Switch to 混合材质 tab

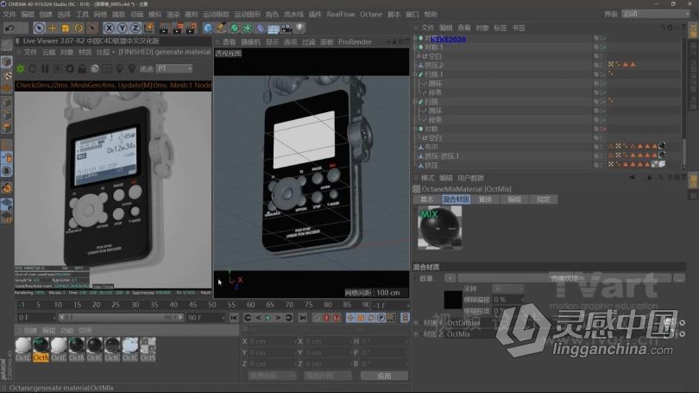tap(456, 200)
